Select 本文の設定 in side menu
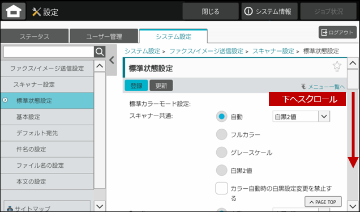 (x=47, y=181)
